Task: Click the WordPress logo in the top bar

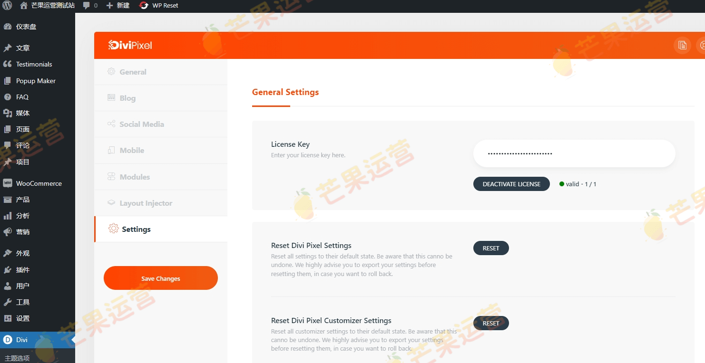Action: coord(6,6)
